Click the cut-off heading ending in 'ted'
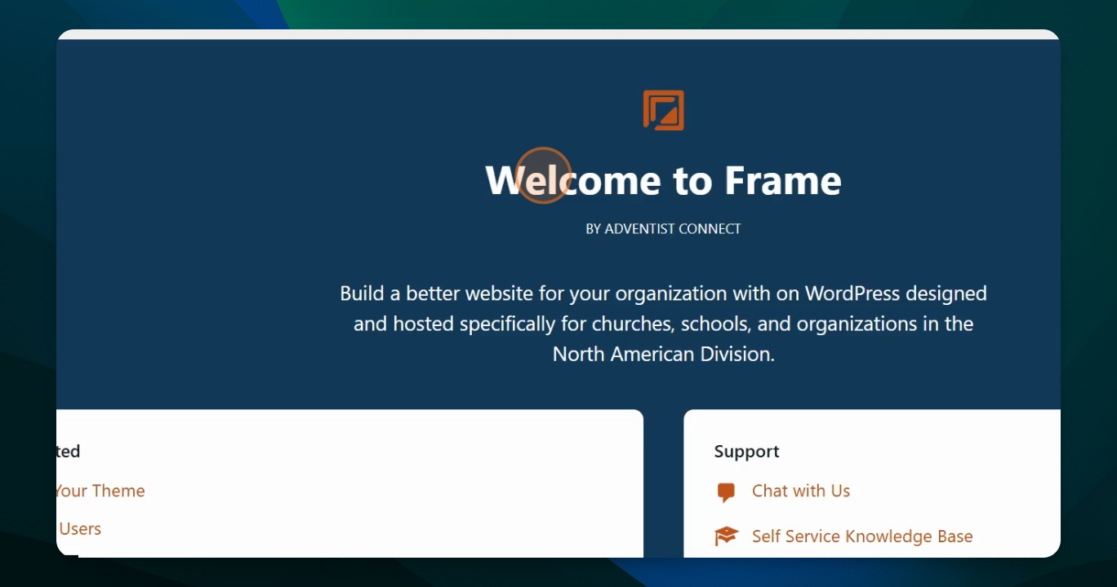The width and height of the screenshot is (1117, 587). (69, 452)
